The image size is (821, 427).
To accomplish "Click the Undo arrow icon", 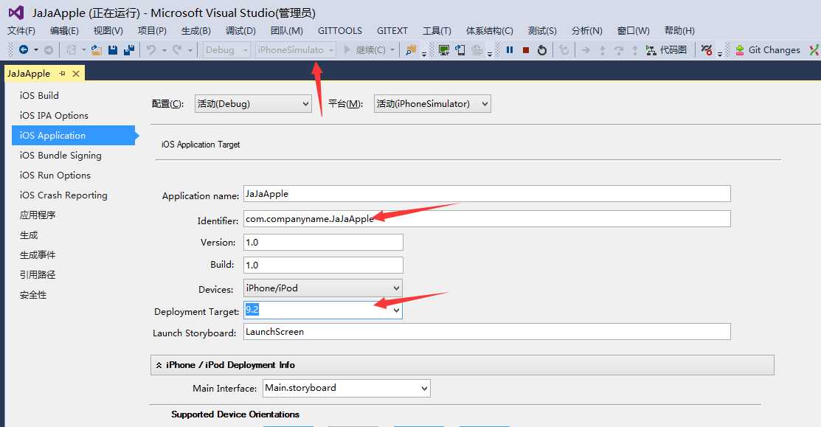I will [x=150, y=49].
